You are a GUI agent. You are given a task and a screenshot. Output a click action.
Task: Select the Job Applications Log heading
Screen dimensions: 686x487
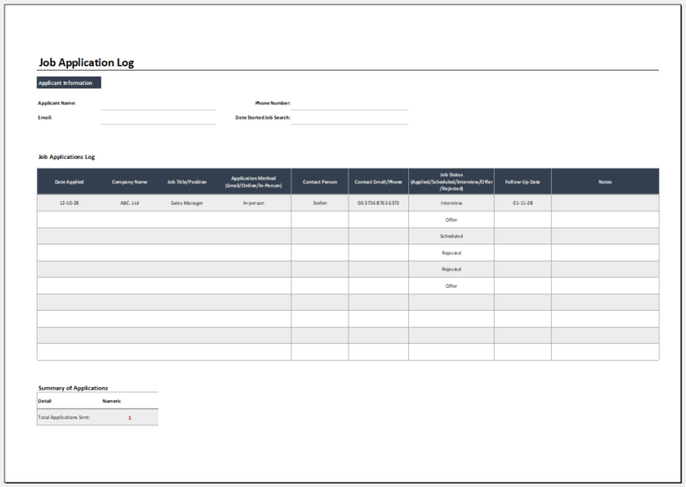pyautogui.click(x=66, y=156)
